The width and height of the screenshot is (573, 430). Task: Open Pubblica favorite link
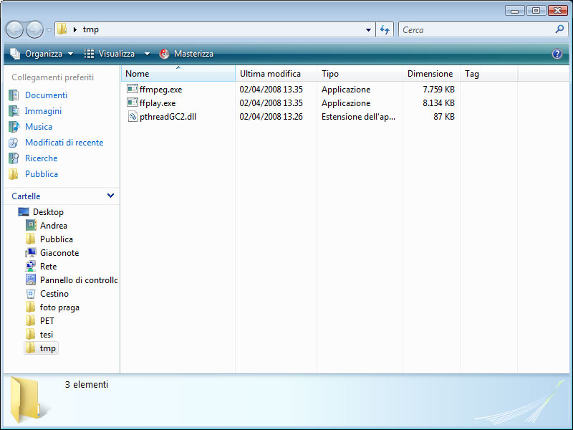coord(42,173)
